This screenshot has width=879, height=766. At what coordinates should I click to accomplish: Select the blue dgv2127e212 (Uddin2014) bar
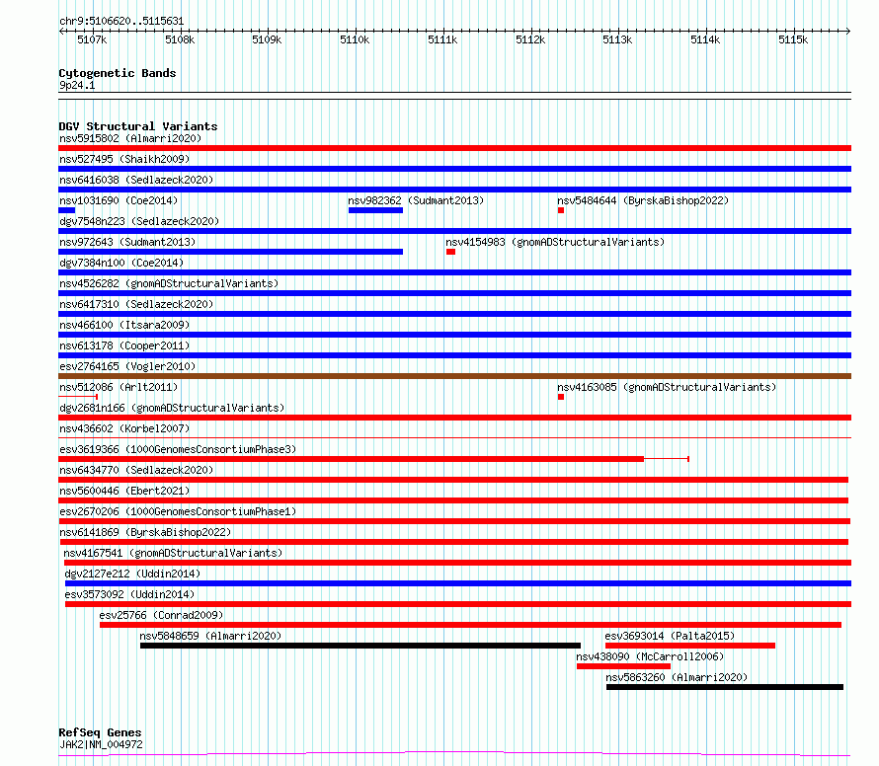458,583
